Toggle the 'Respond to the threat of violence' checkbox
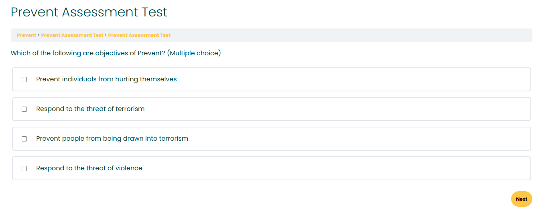The width and height of the screenshot is (542, 212). click(24, 168)
